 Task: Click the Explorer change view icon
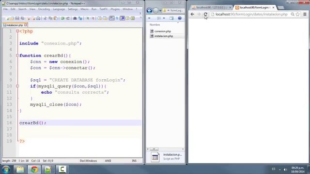pos(159,18)
